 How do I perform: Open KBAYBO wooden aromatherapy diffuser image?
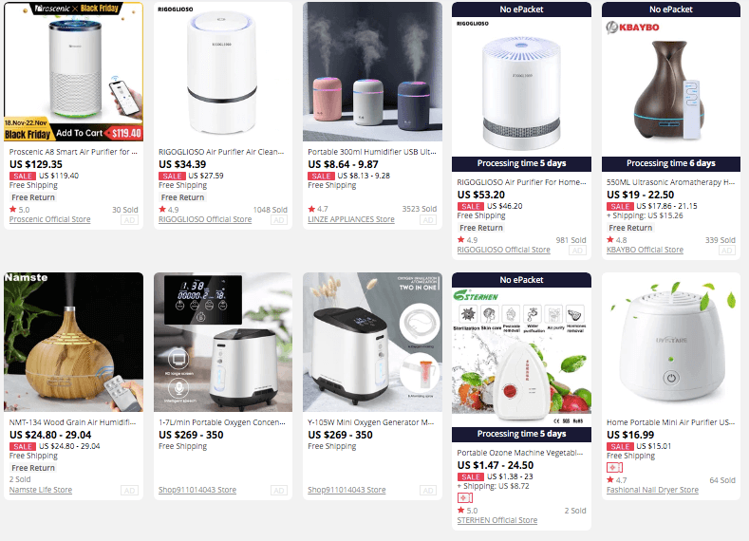pos(670,86)
